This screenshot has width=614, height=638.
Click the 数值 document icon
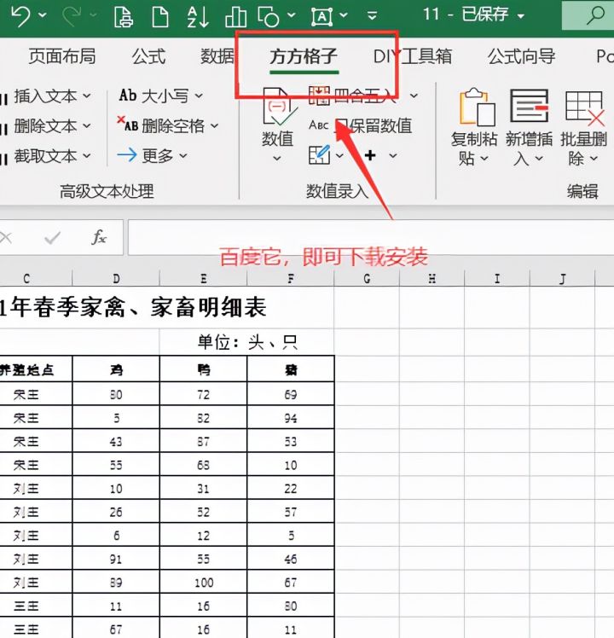(x=280, y=107)
